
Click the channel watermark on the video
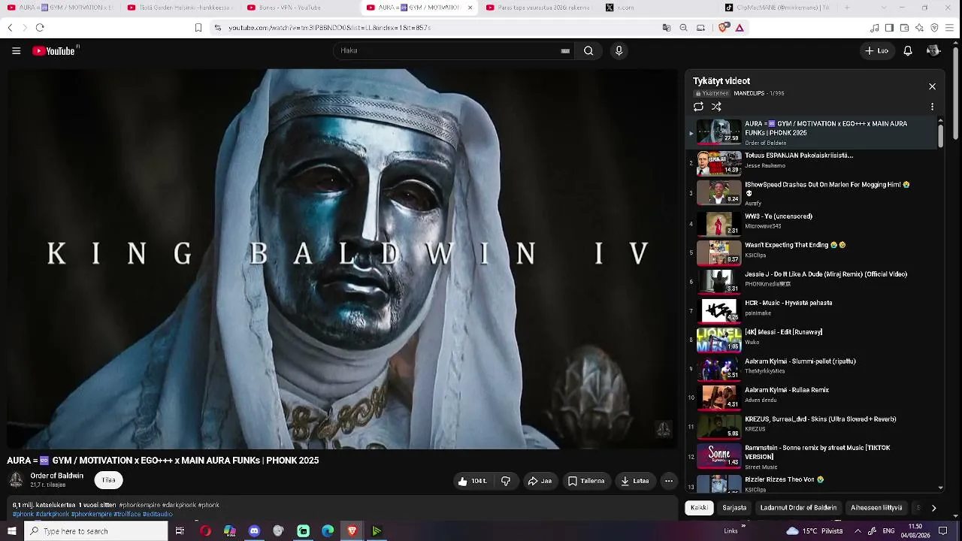(x=664, y=429)
